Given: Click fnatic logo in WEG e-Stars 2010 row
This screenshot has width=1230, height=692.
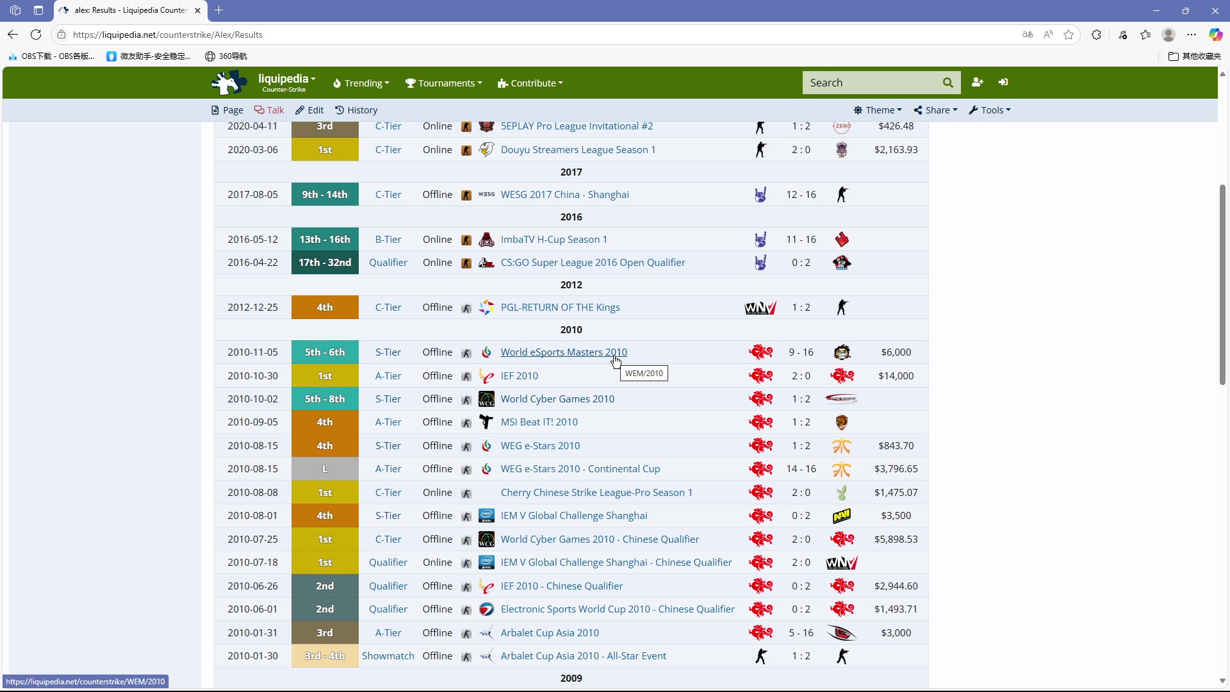Looking at the screenshot, I should click(x=842, y=446).
